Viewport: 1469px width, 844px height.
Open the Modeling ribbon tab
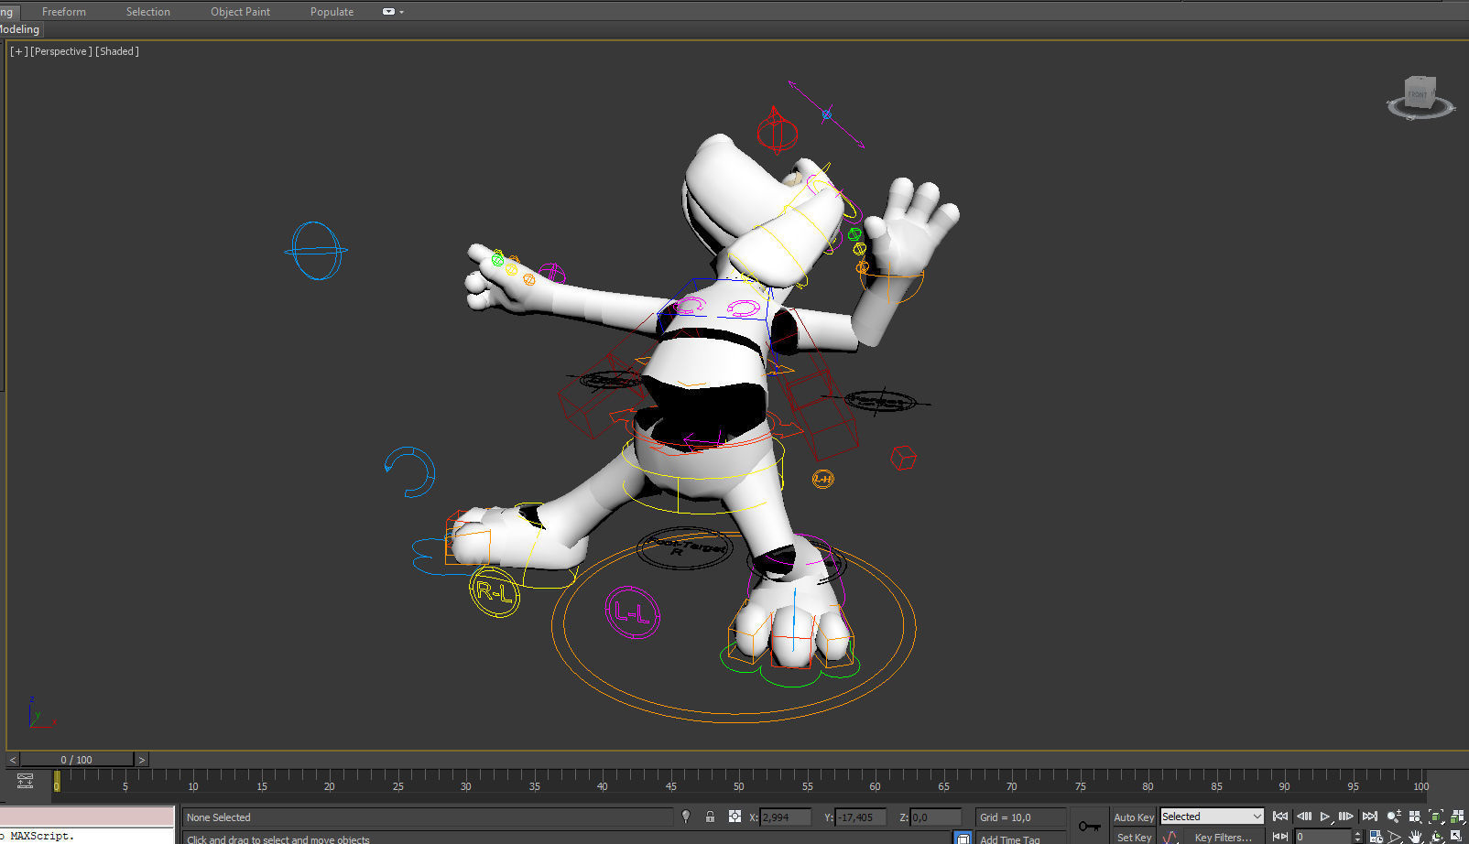pos(19,29)
